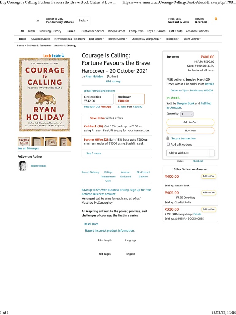The width and height of the screenshot is (236, 315).
Task: Select the Kindle Edition format option
Action: 98,99
